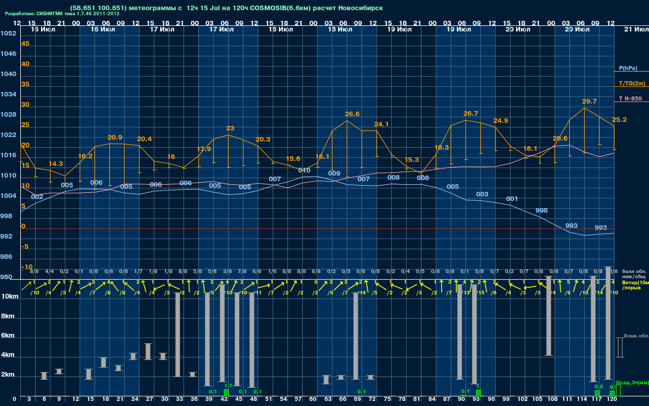The width and height of the screenshot is (649, 406).
Task: Click the 1028 pressure axis label
Action: pyautogui.click(x=8, y=115)
